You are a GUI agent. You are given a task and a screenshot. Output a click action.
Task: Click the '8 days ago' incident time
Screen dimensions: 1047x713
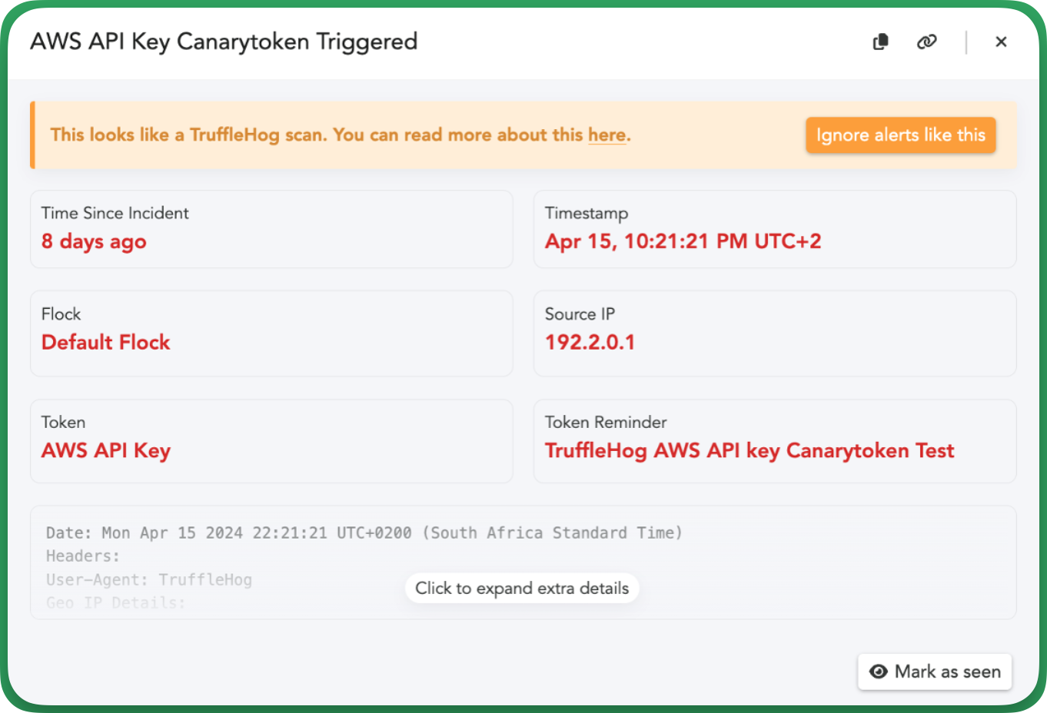[94, 242]
